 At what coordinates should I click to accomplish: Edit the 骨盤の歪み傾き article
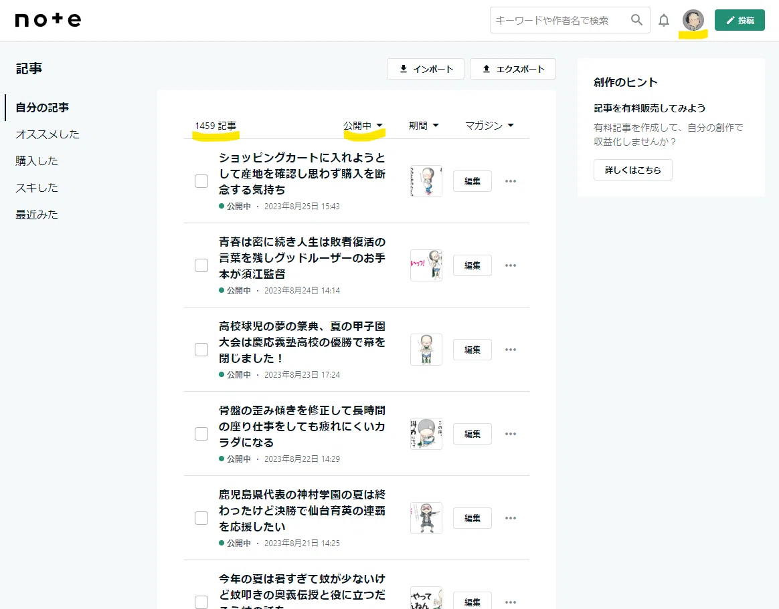pyautogui.click(x=472, y=434)
